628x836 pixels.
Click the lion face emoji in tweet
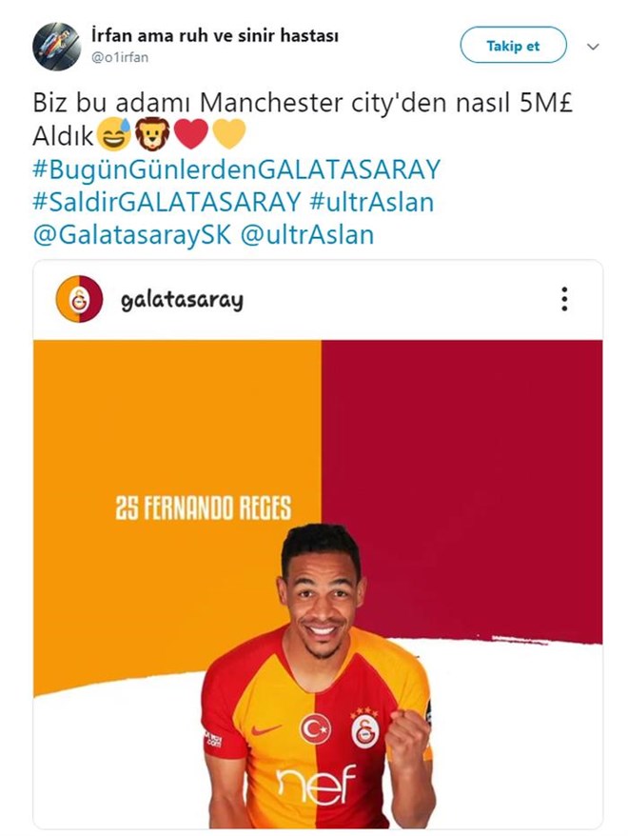[x=152, y=134]
